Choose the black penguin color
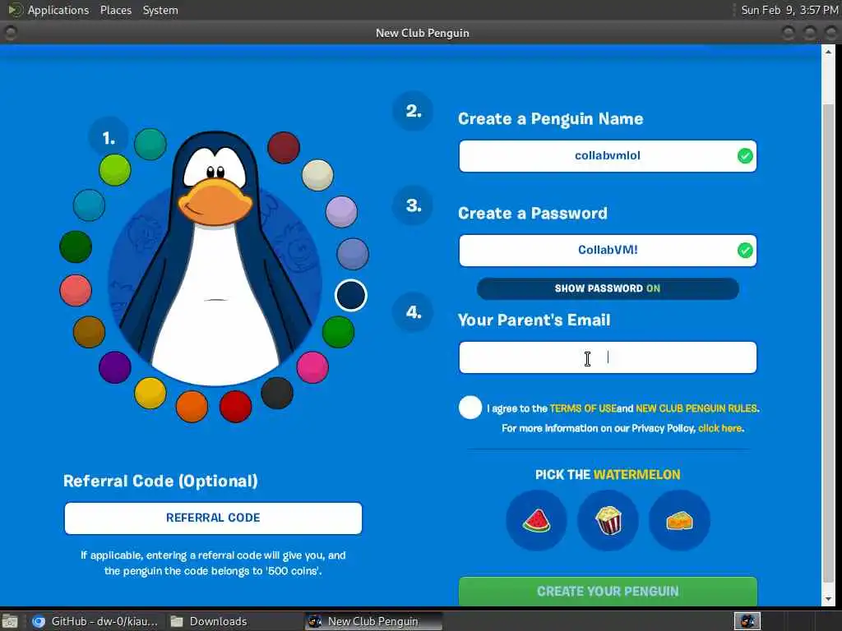 [277, 393]
